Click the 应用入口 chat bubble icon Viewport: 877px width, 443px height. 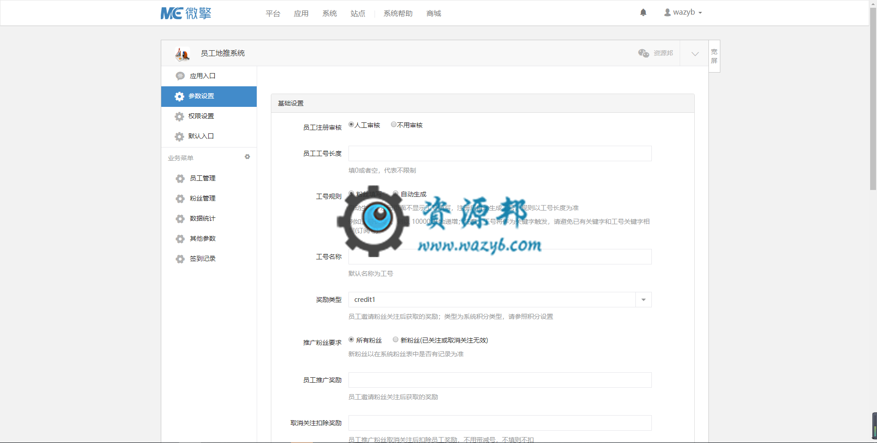[x=180, y=76]
